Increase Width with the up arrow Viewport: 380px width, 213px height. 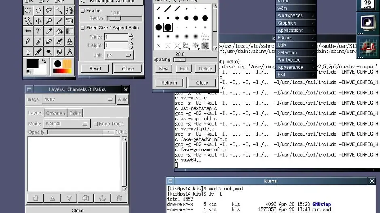point(131,35)
